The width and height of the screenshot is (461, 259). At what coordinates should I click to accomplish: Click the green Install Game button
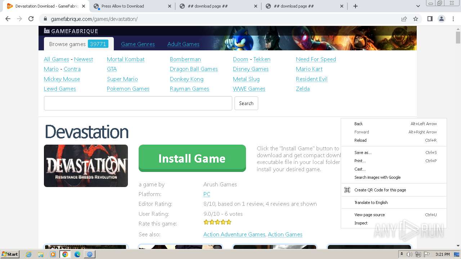click(x=192, y=158)
